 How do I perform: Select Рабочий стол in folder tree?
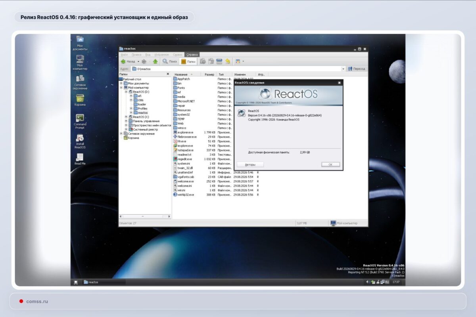pos(130,79)
